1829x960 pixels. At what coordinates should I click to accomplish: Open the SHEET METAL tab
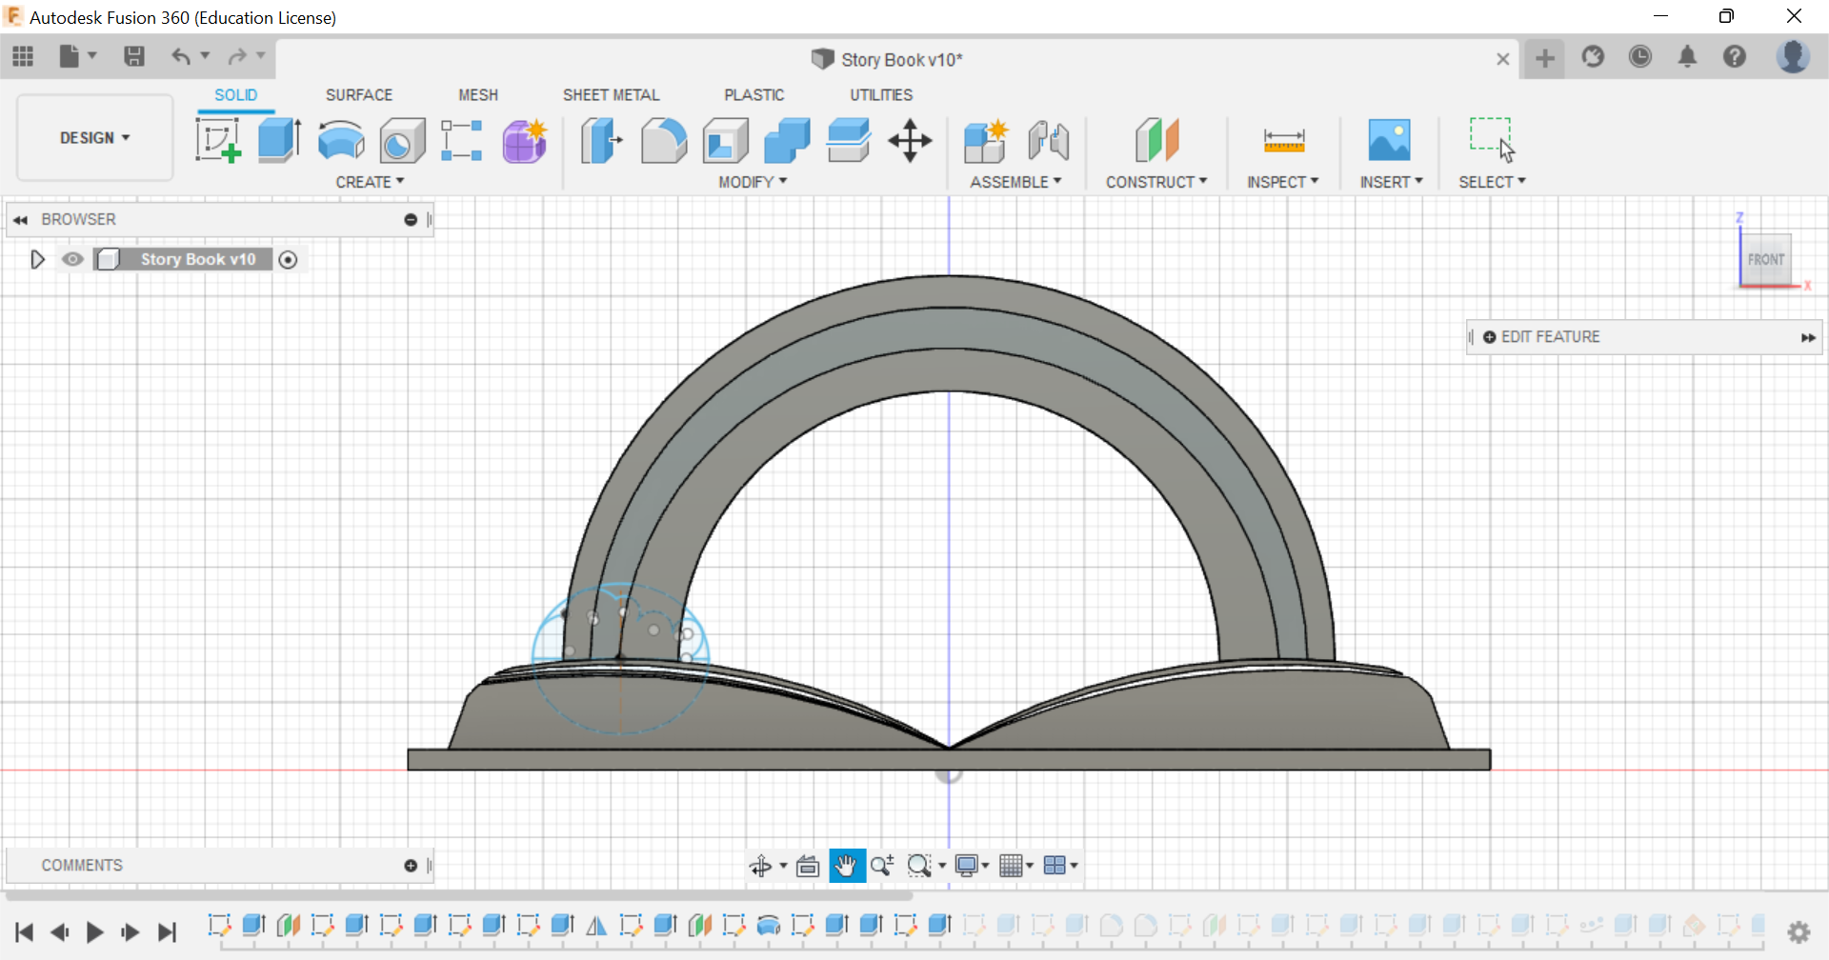(611, 95)
